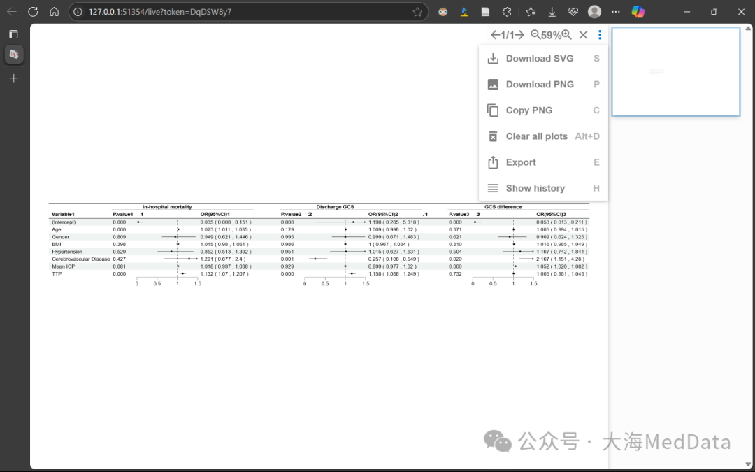Viewport: 755px width, 472px height.
Task: Choose Download SVG menu item
Action: (x=543, y=59)
